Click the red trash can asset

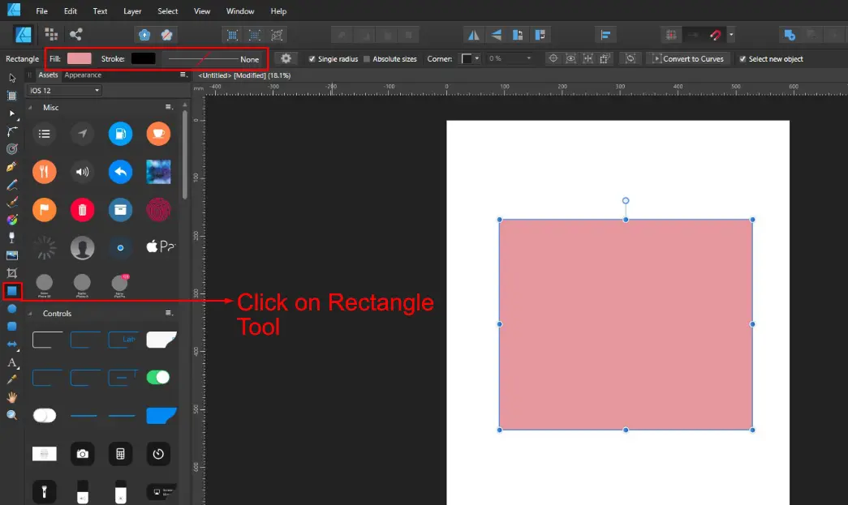(82, 210)
